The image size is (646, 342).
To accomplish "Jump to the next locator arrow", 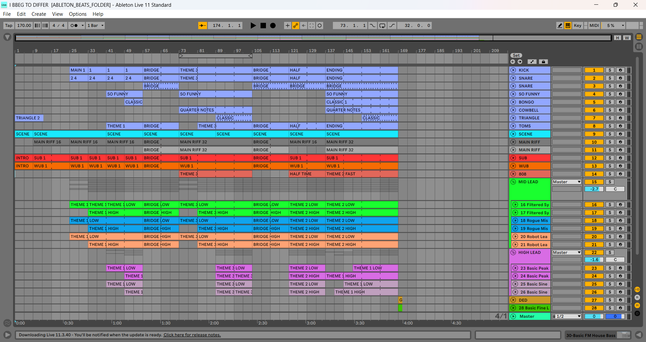I will [520, 62].
